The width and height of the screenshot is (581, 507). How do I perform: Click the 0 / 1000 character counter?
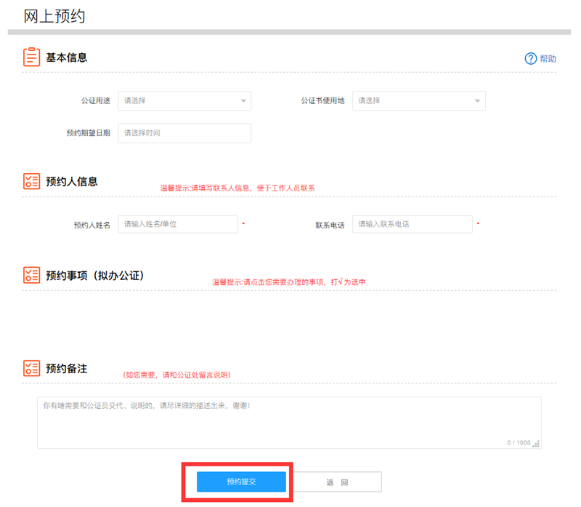tap(519, 442)
